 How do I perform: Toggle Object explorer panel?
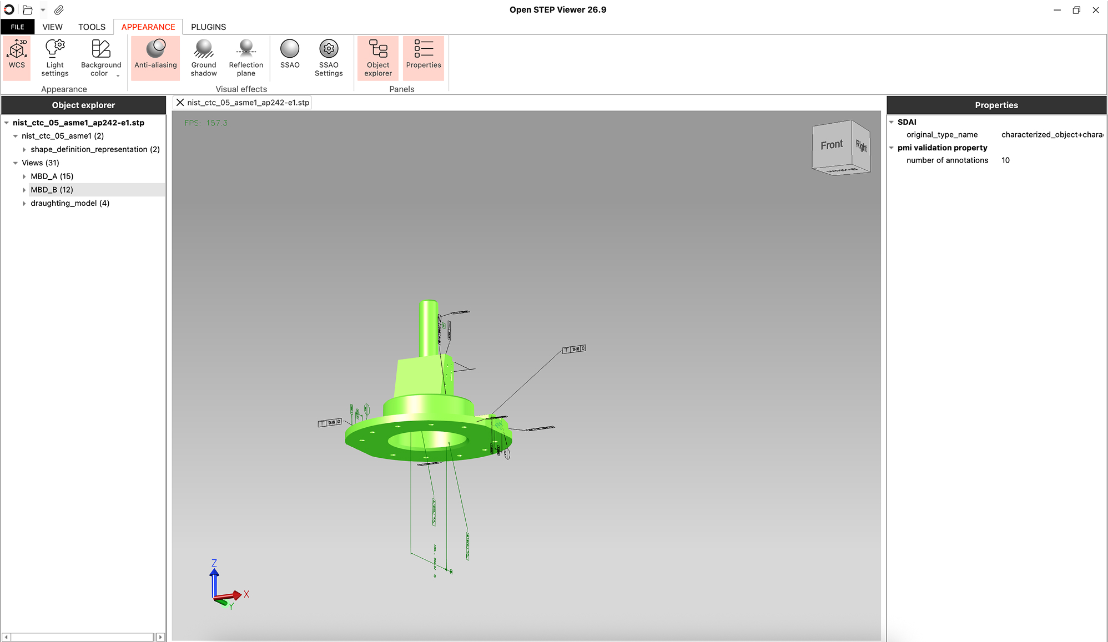tap(378, 58)
